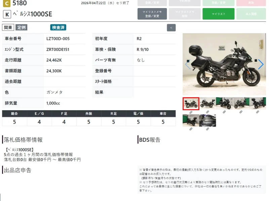The image size is (269, 201).
Task: Select the rear-left view thumbnail in second row
Action: pos(191,121)
